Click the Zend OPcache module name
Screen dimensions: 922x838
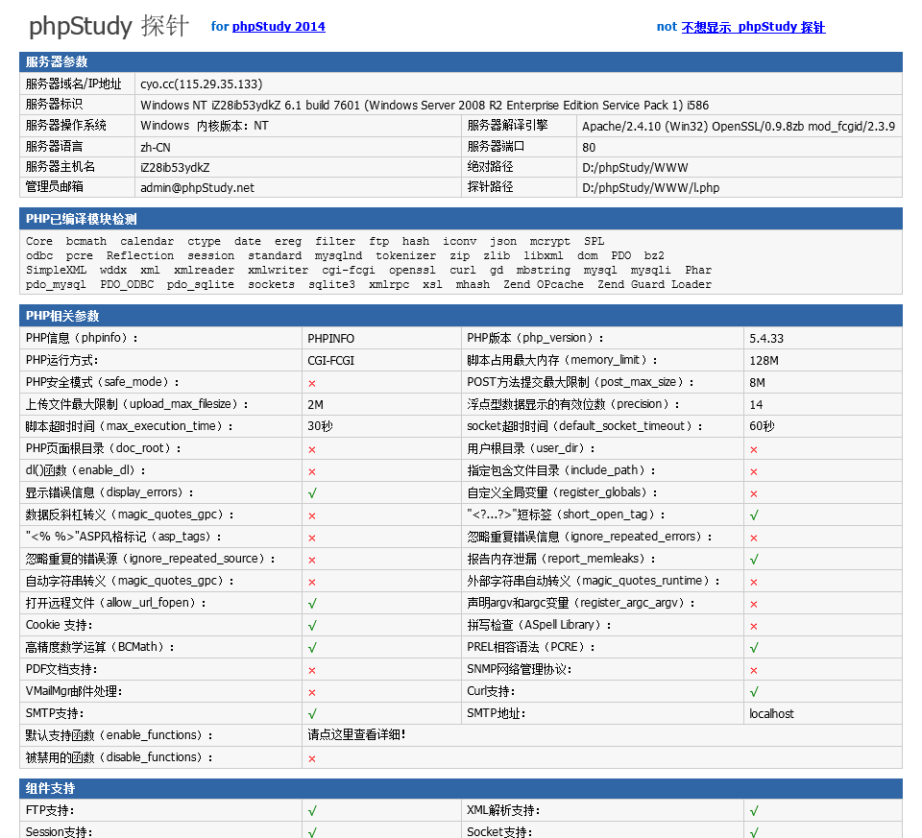pyautogui.click(x=544, y=284)
